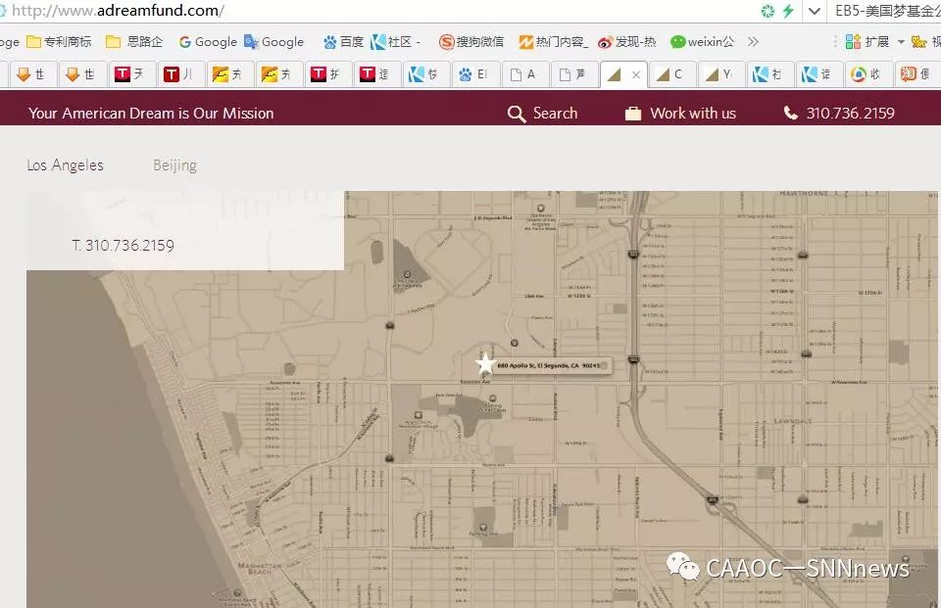This screenshot has height=608, width=941.
Task: Click the green lightning icon in address bar
Action: point(788,12)
